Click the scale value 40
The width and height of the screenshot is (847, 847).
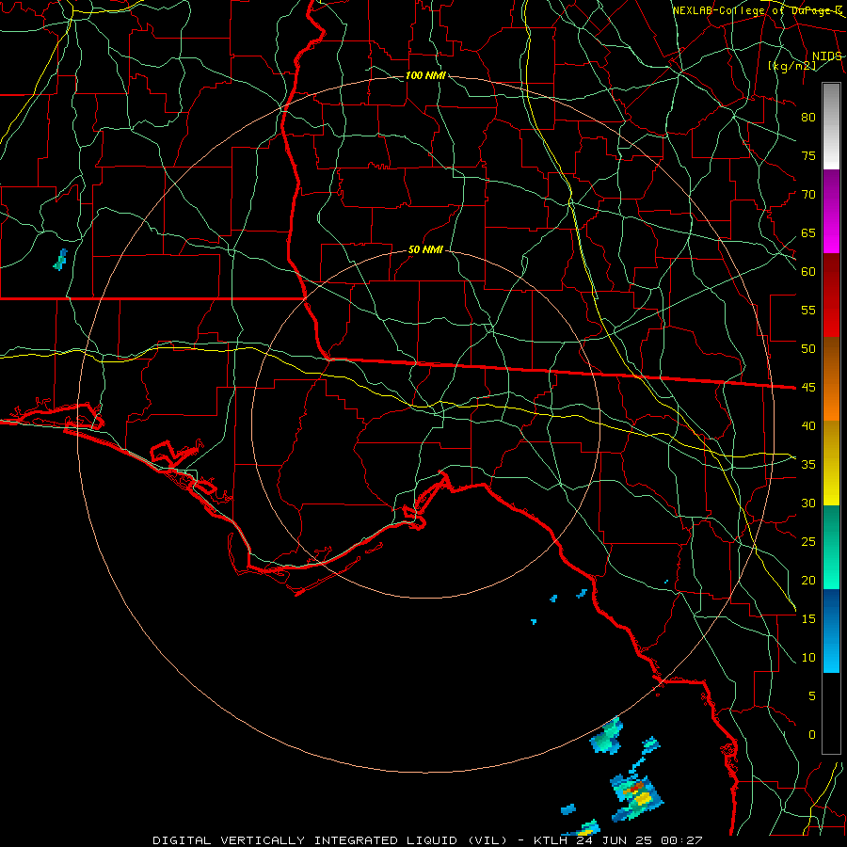click(808, 426)
